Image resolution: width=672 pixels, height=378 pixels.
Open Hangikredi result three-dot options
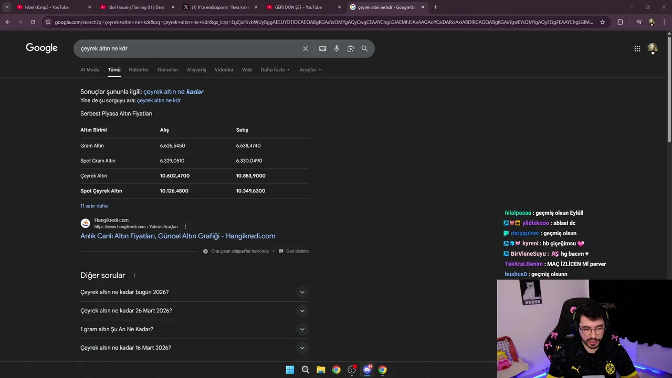pos(185,227)
